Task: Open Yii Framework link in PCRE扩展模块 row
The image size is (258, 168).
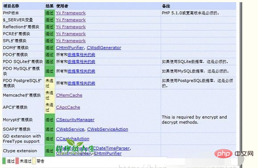Action: [71, 34]
